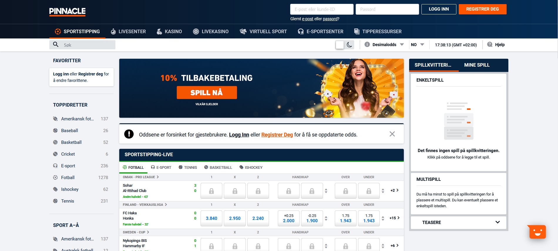Select draw odds 2.950

pyautogui.click(x=235, y=218)
